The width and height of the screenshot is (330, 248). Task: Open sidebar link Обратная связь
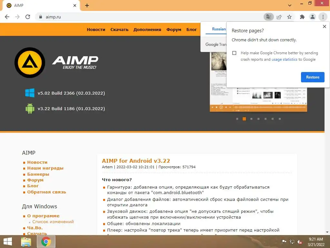pyautogui.click(x=46, y=192)
